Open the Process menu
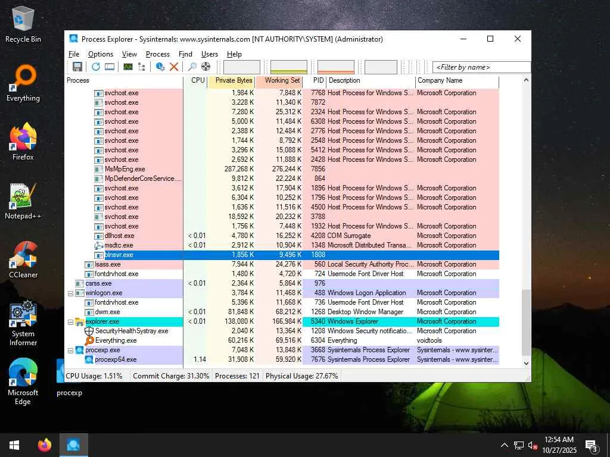 coord(157,54)
